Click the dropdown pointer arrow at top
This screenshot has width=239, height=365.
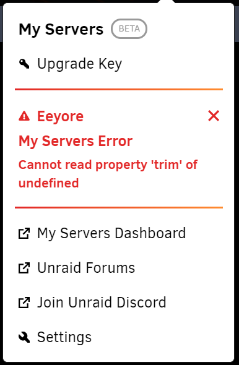point(167,2)
